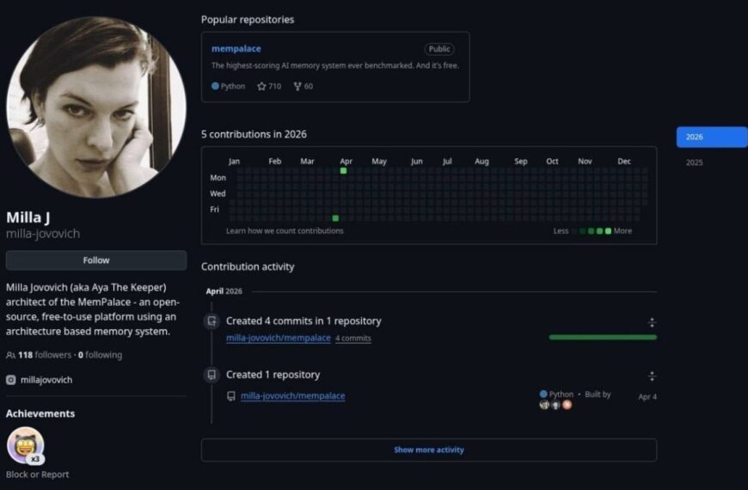
Task: Click the Public badge on mempalace card
Action: point(438,49)
